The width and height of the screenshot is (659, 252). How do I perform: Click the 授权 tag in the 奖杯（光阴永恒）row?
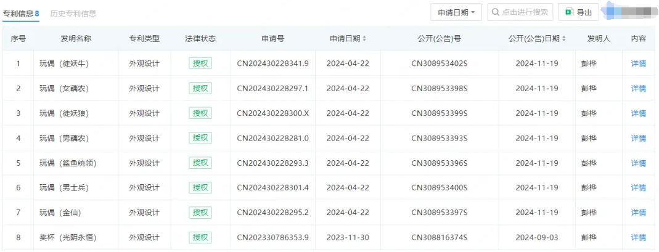click(x=200, y=237)
